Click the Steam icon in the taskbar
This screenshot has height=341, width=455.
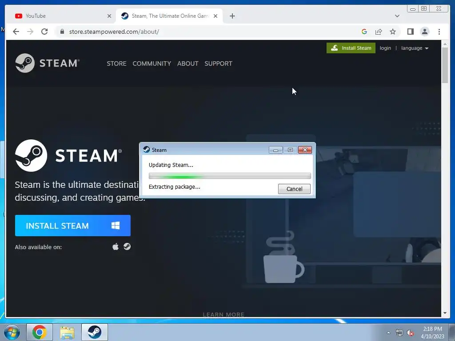pos(95,332)
